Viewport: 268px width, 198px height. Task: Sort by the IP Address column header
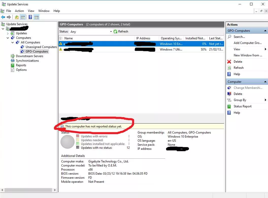[x=147, y=38]
